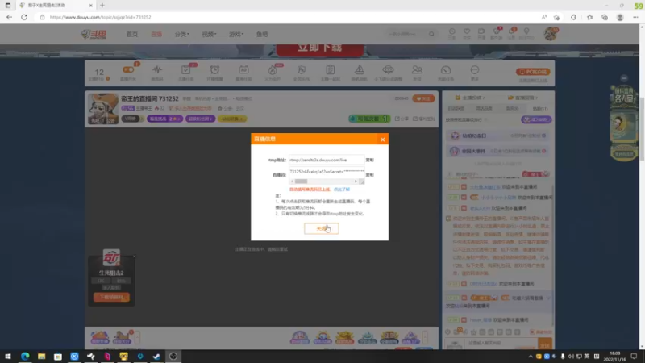Click the orange-bordered close button in dialog

pos(321,228)
